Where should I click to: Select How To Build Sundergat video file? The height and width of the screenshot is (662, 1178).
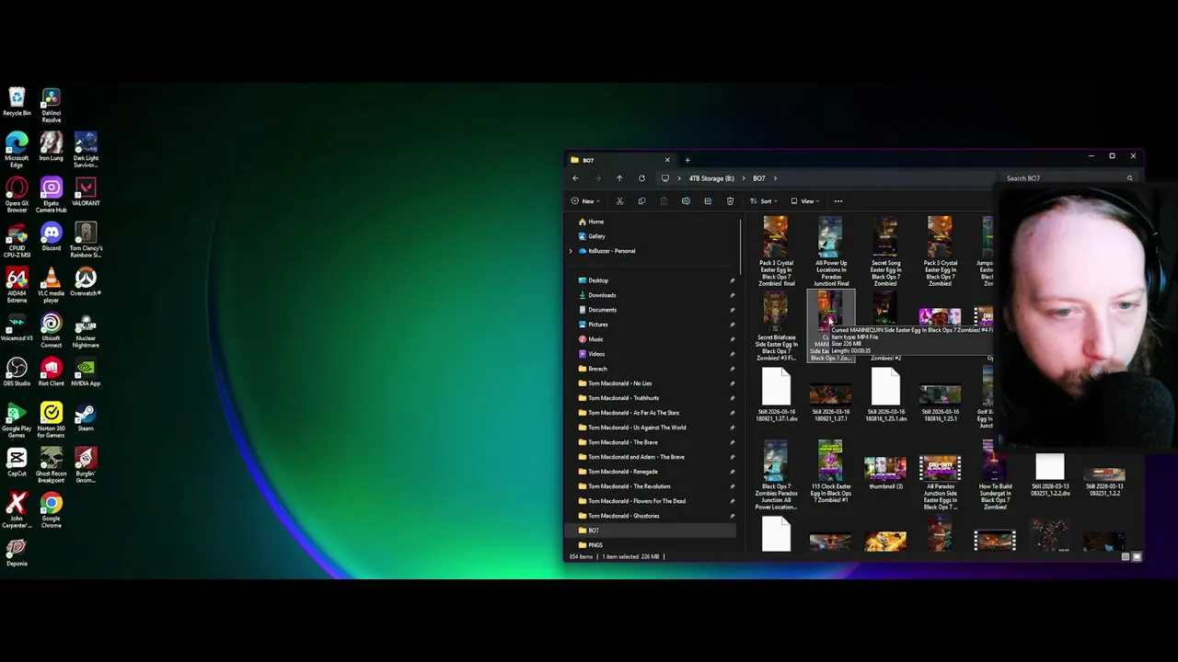(x=995, y=475)
